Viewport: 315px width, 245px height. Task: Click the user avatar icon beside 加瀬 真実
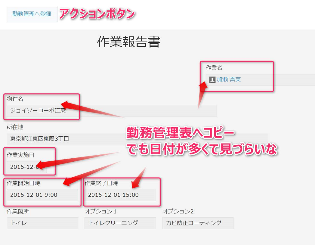click(x=212, y=79)
